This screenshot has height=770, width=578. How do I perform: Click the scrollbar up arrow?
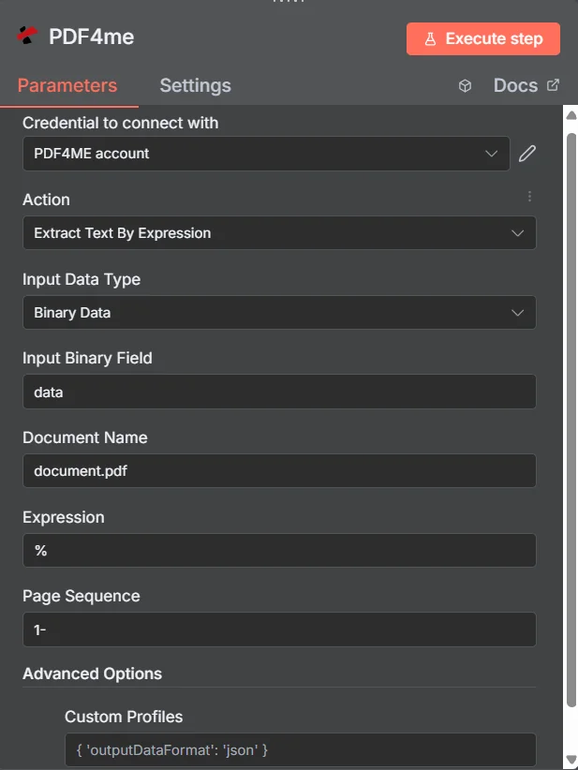point(571,115)
